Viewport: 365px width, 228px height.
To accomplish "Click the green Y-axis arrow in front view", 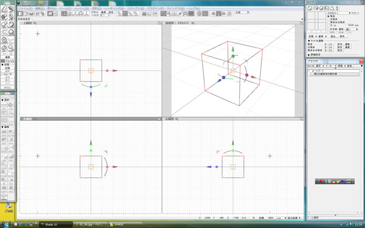I will tap(91, 143).
